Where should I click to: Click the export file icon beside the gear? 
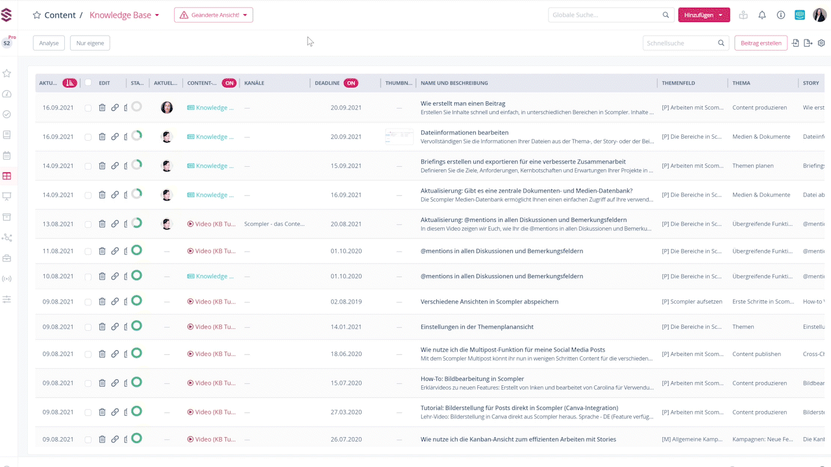coord(808,43)
